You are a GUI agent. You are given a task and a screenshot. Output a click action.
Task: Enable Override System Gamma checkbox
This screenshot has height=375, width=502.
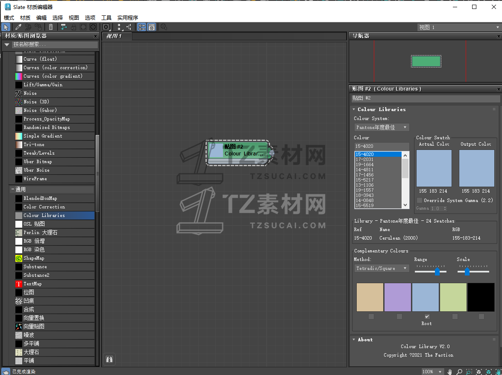click(x=420, y=200)
